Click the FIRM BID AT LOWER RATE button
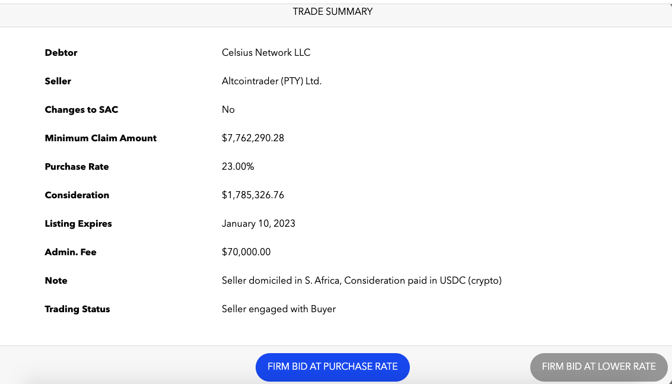The width and height of the screenshot is (672, 384). pos(598,367)
